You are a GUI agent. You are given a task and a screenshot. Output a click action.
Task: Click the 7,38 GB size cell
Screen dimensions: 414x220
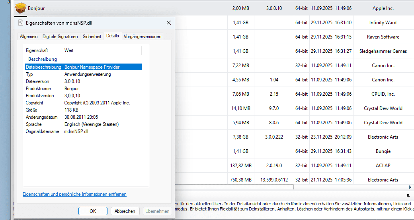pos(240,137)
